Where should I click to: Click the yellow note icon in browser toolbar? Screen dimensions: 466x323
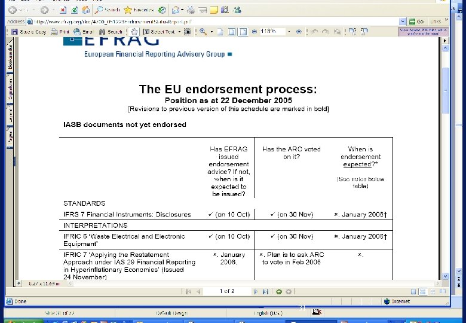(214, 10)
